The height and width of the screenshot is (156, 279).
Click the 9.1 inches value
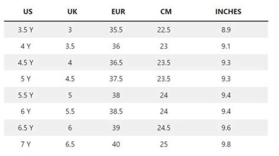point(228,46)
